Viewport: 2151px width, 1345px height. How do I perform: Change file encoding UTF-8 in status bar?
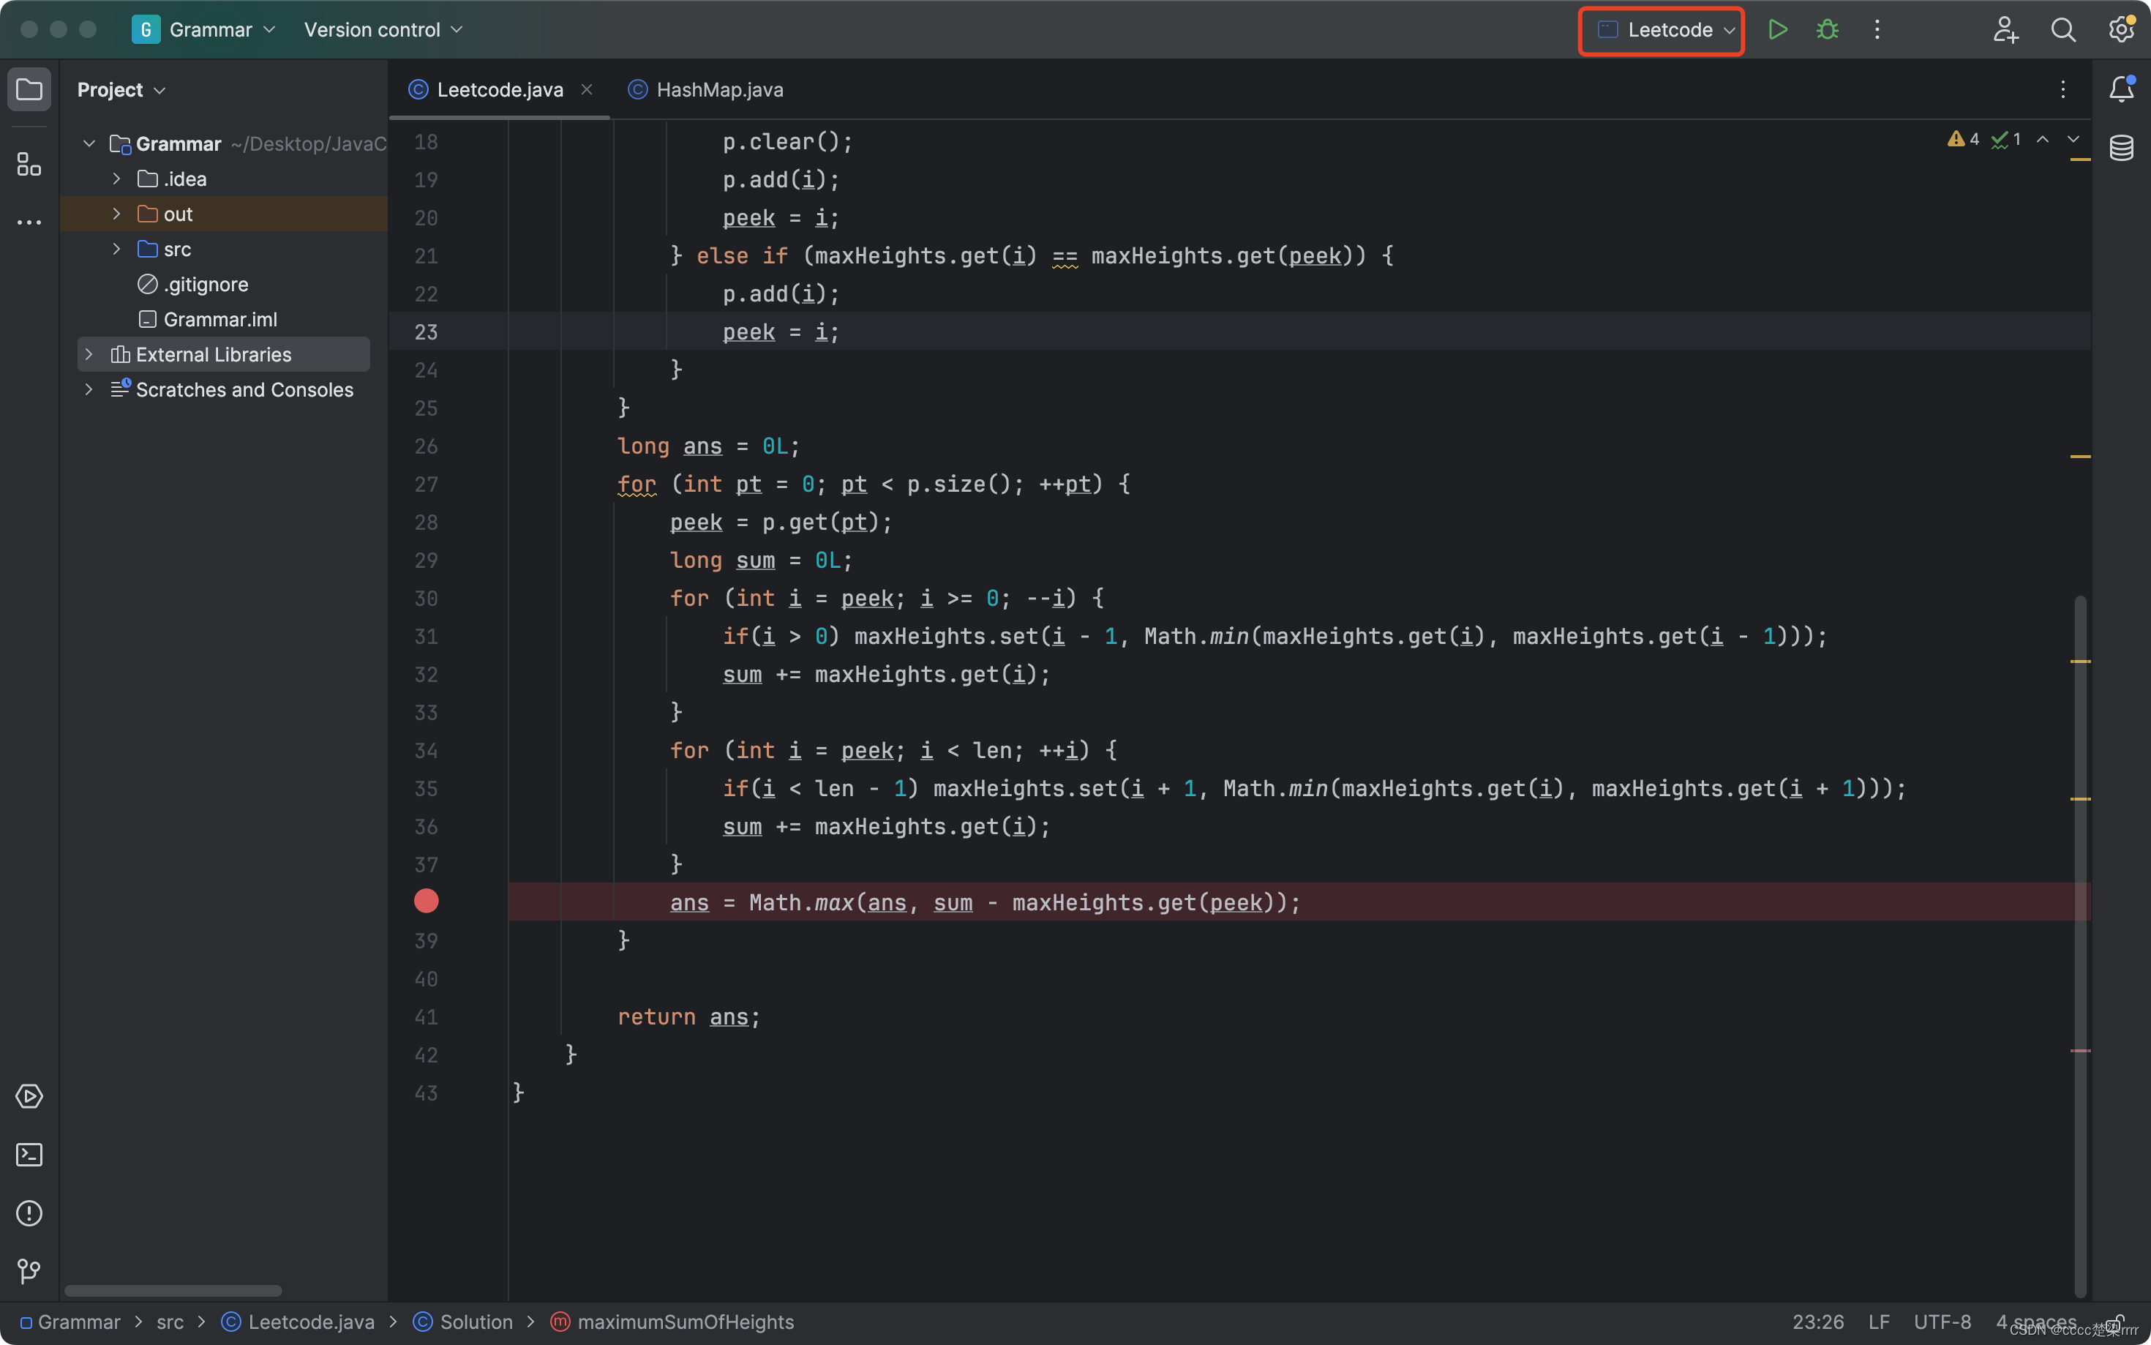pos(1942,1322)
